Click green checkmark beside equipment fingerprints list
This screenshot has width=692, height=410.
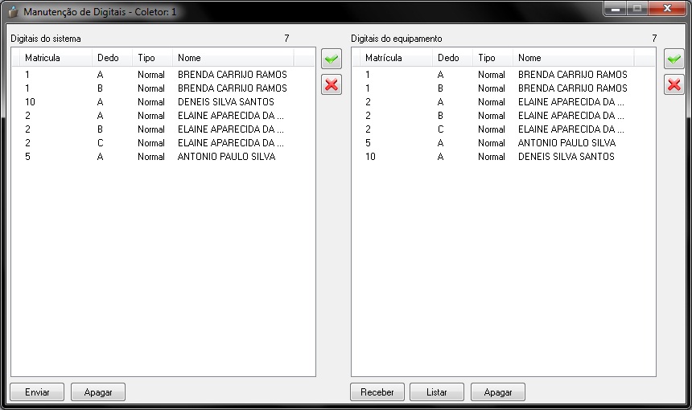(x=673, y=59)
